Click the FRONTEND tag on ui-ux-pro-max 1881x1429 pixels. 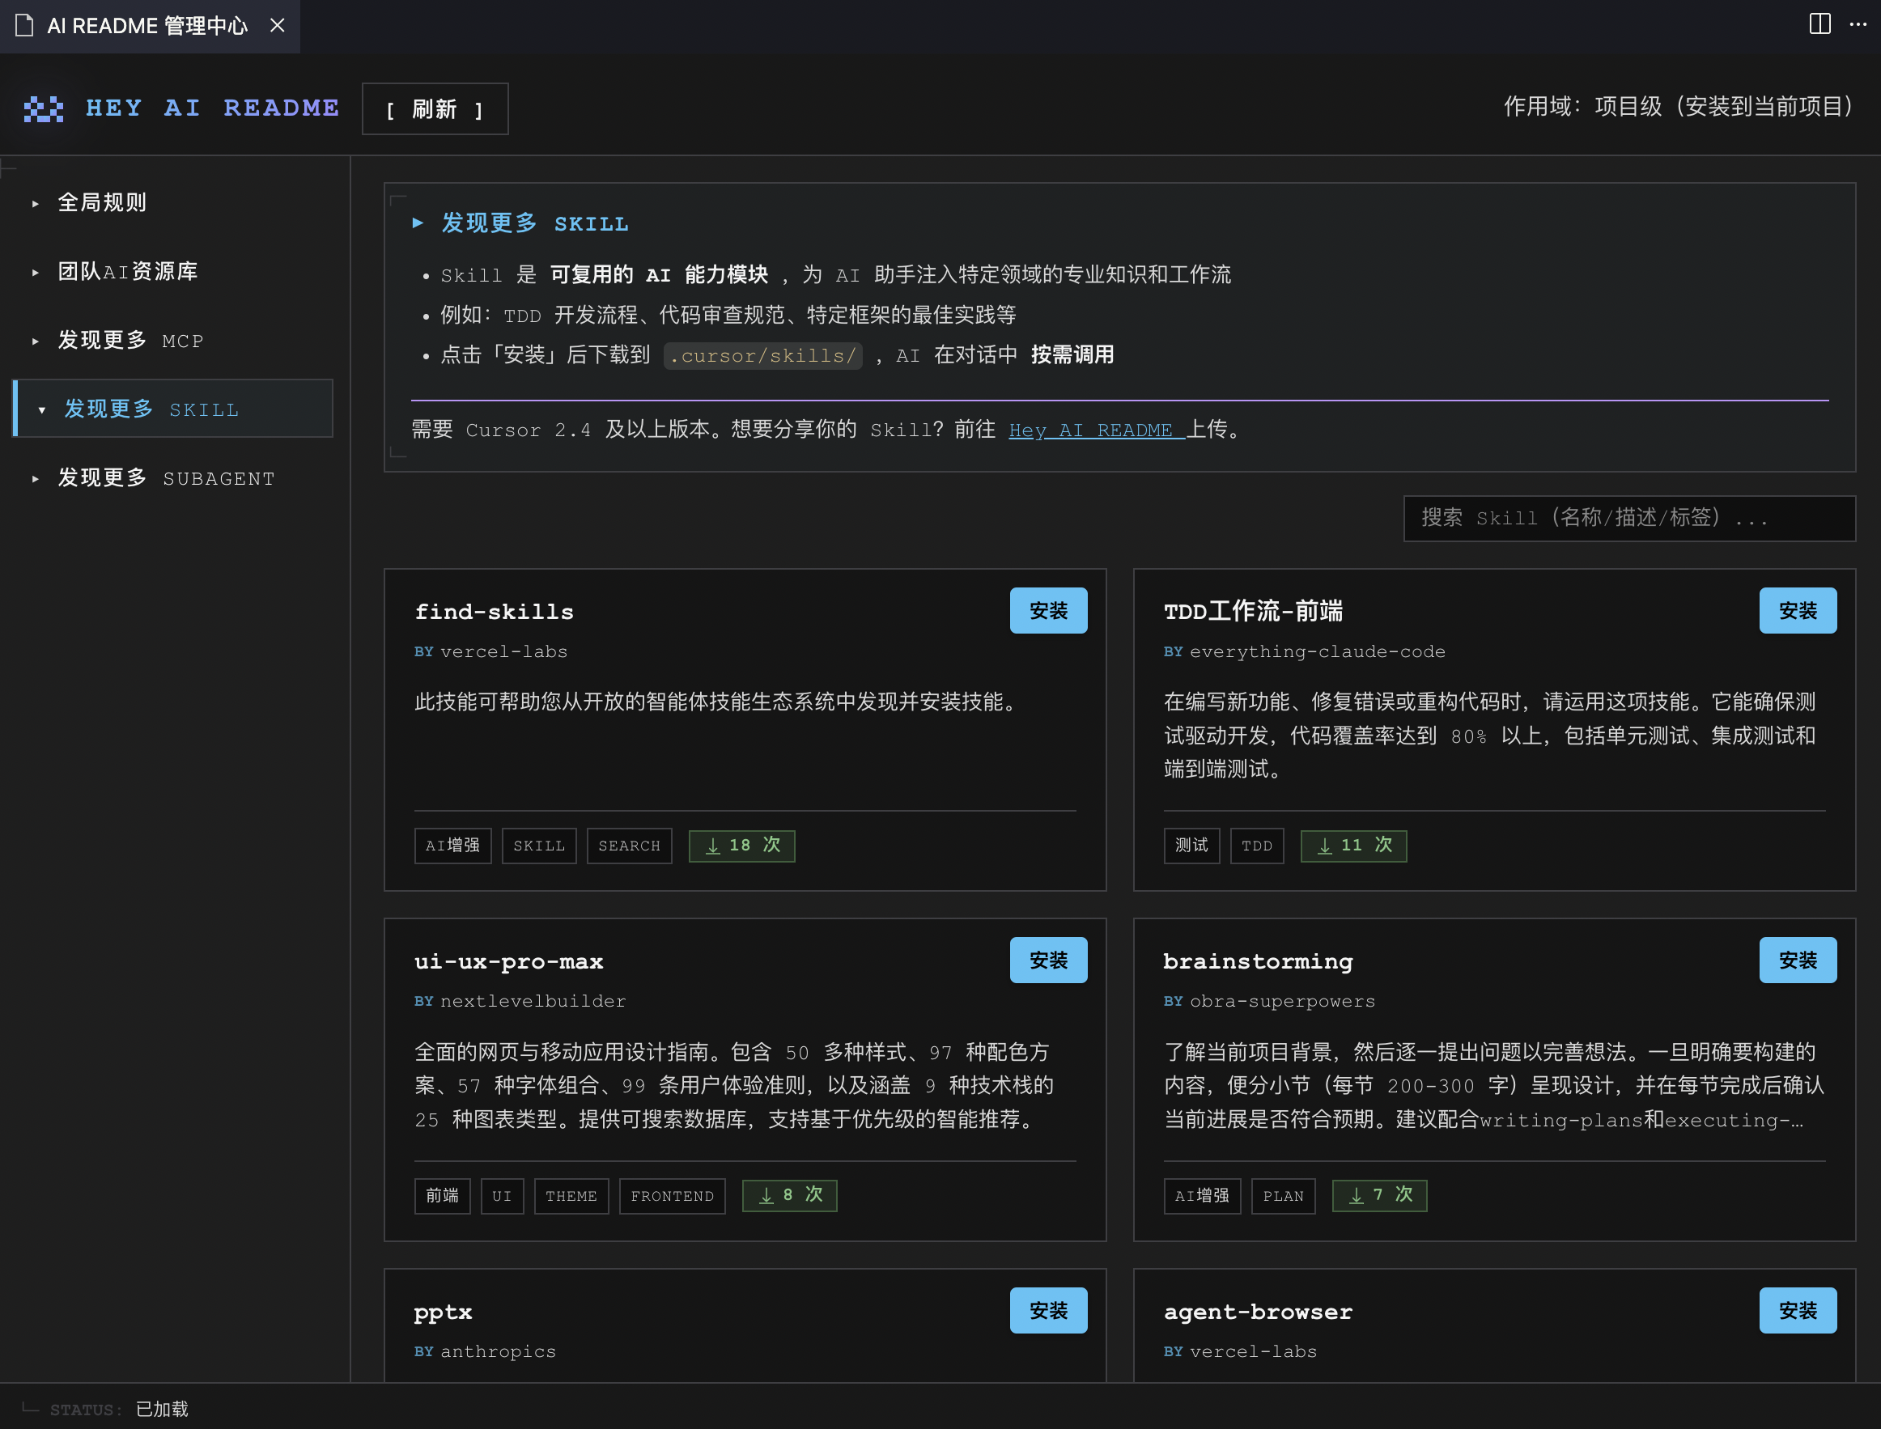point(672,1196)
